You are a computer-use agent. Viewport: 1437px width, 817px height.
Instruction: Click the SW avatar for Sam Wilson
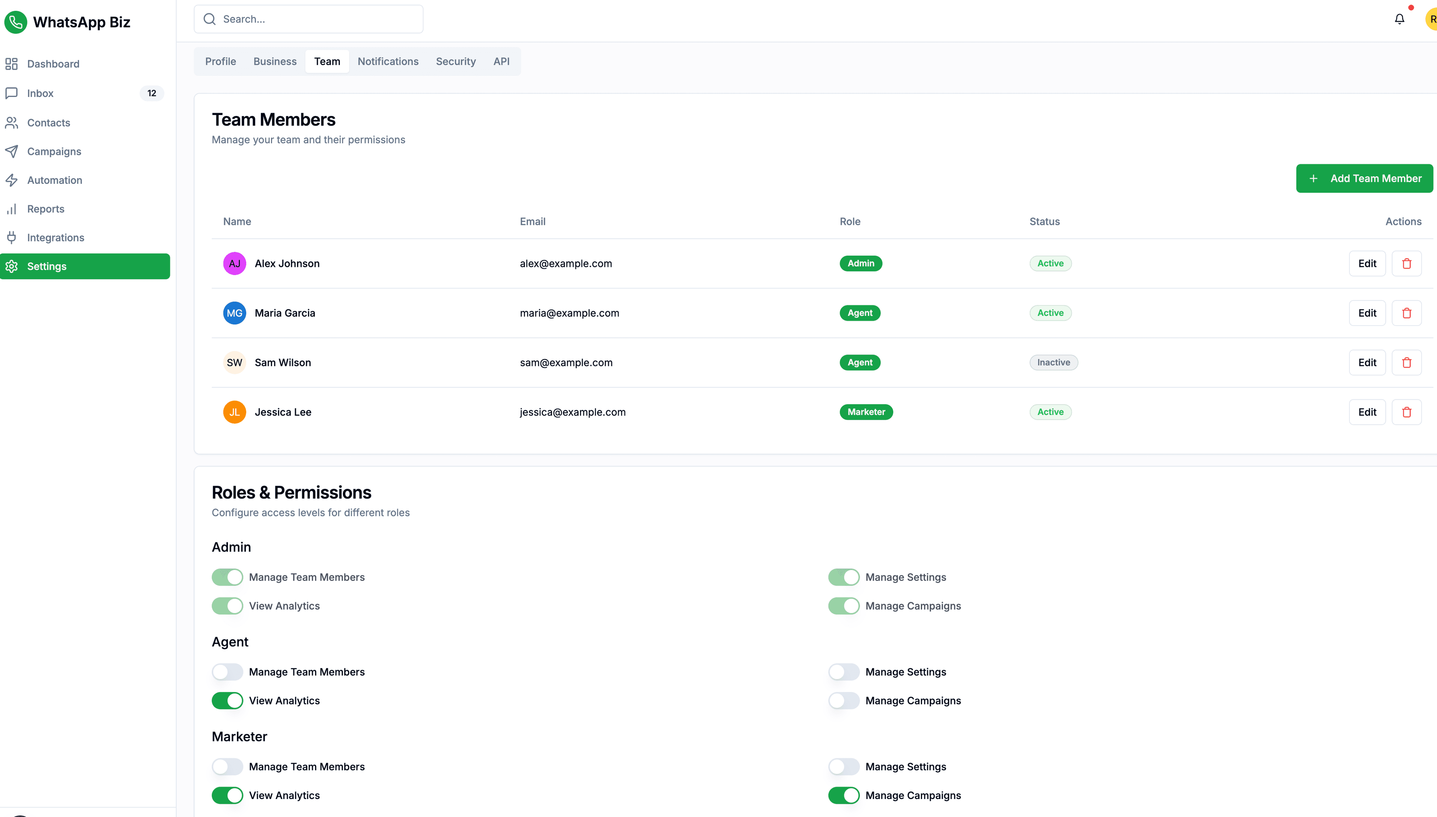[235, 363]
